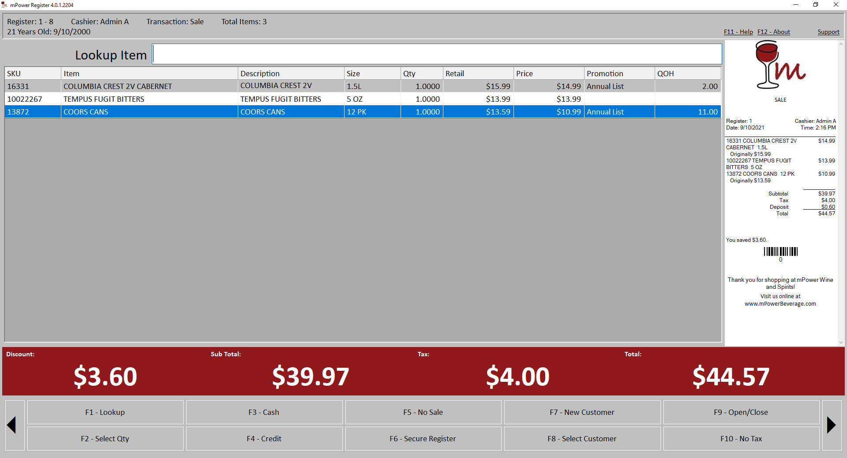Click the F2 - Select Qty button
The height and width of the screenshot is (458, 847).
coord(105,439)
